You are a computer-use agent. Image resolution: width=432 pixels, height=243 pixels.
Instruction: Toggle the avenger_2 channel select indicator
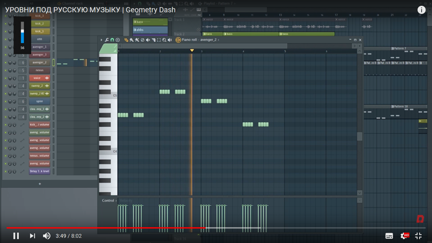coord(53,63)
